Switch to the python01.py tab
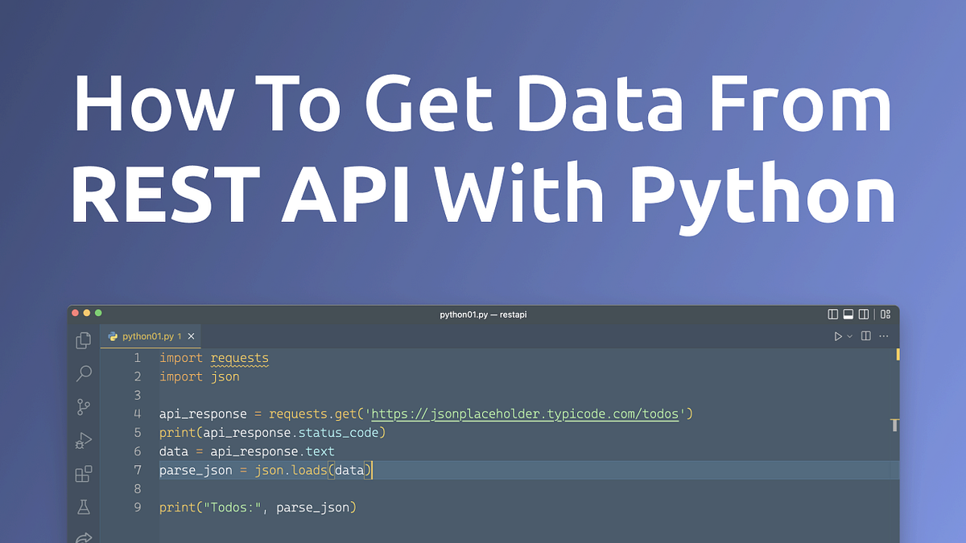 [147, 336]
